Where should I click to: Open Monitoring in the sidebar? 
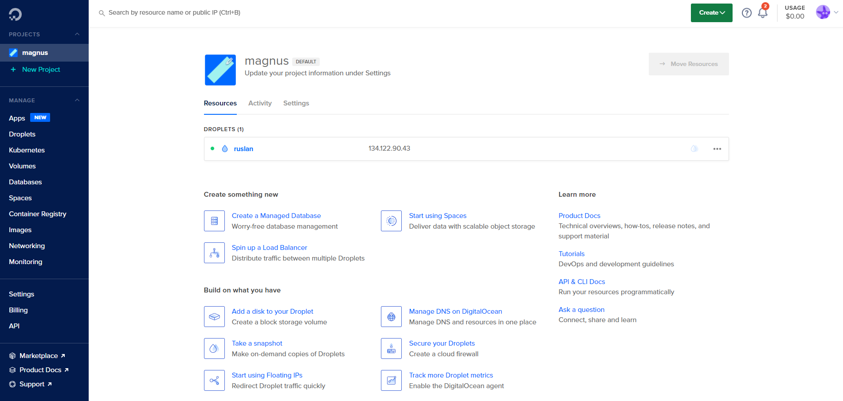tap(26, 262)
